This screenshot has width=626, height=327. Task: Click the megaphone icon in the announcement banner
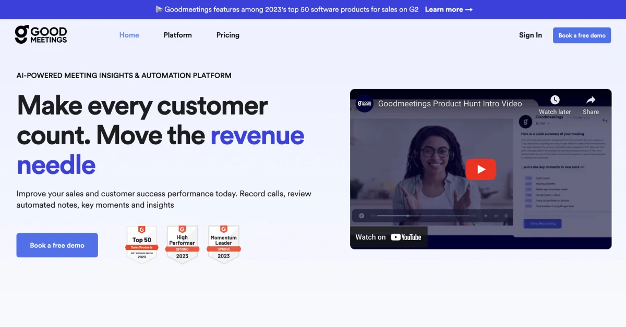click(159, 9)
